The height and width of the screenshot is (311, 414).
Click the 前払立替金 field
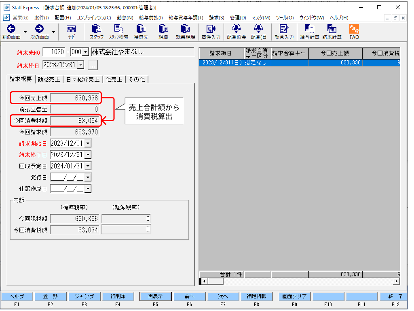pyautogui.click(x=74, y=109)
